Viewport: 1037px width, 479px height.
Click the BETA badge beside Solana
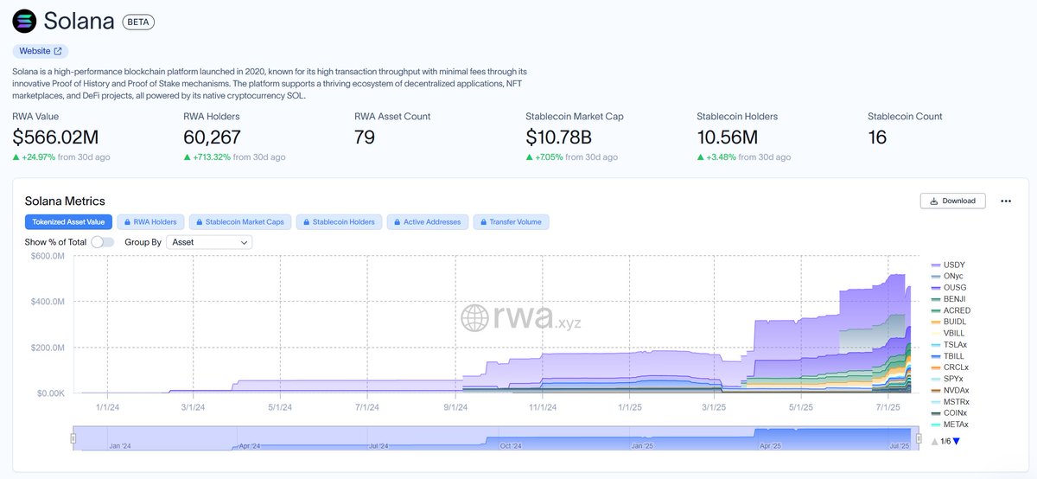click(x=138, y=22)
